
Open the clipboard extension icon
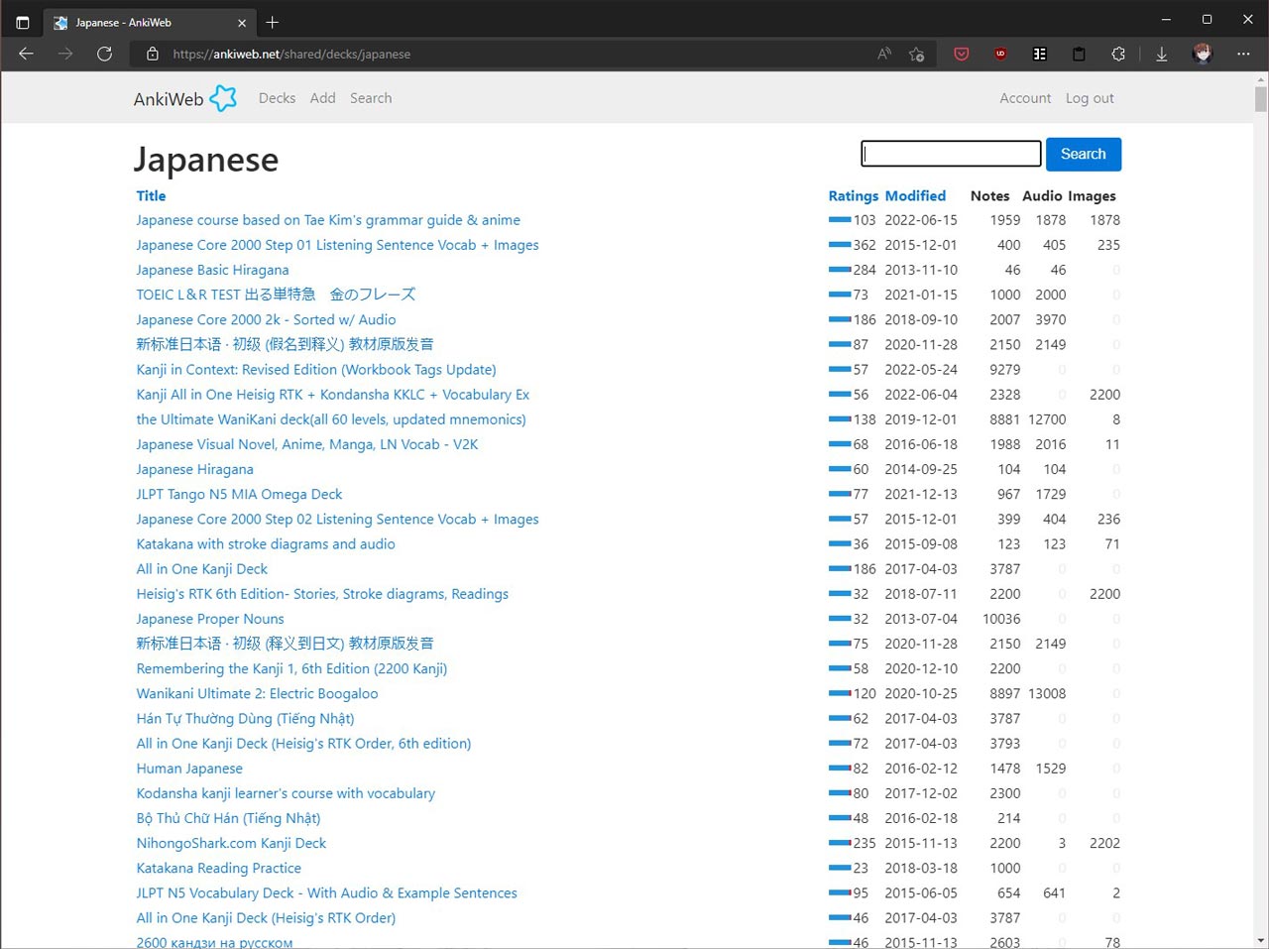pyautogui.click(x=1079, y=54)
